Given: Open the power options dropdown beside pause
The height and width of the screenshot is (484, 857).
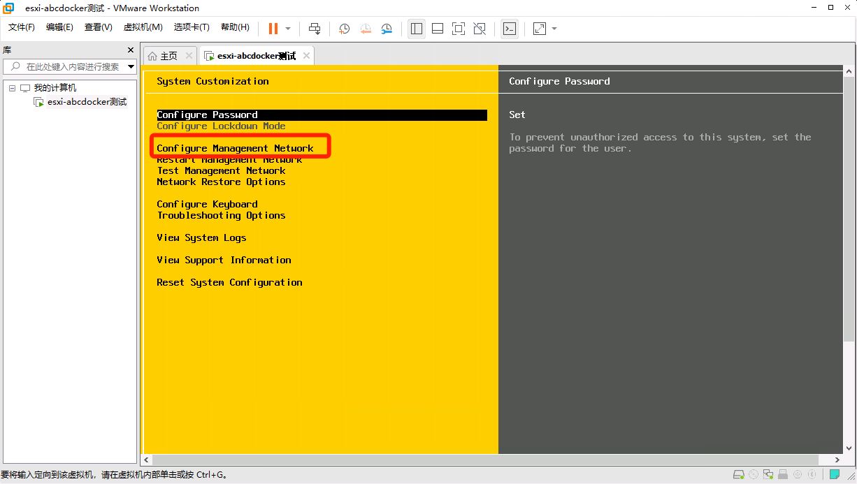Looking at the screenshot, I should coord(288,29).
